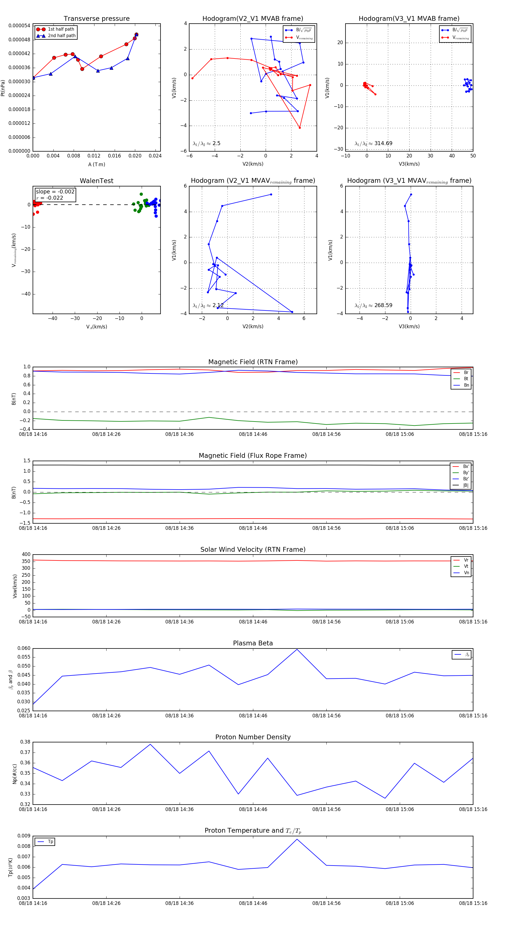
Task: Click the "Hodogram (V2_V1 MVAV remaining frame)" title
Action: point(253,181)
